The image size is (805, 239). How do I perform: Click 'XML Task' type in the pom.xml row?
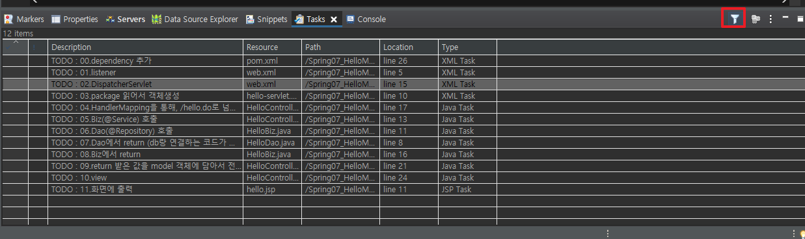(467, 60)
